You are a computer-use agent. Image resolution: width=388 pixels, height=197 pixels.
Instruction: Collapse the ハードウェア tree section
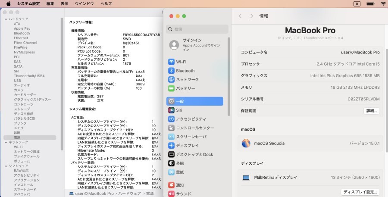pyautogui.click(x=6, y=19)
